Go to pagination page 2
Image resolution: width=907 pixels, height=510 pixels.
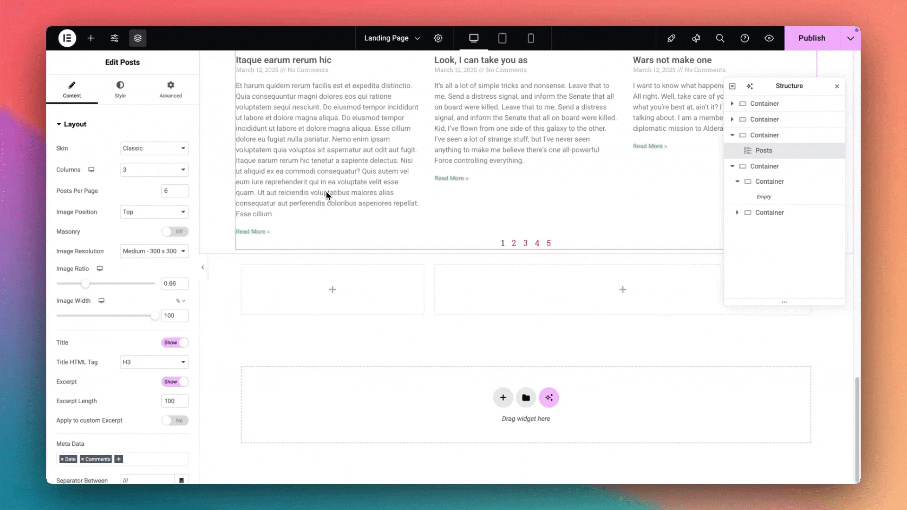click(x=514, y=243)
